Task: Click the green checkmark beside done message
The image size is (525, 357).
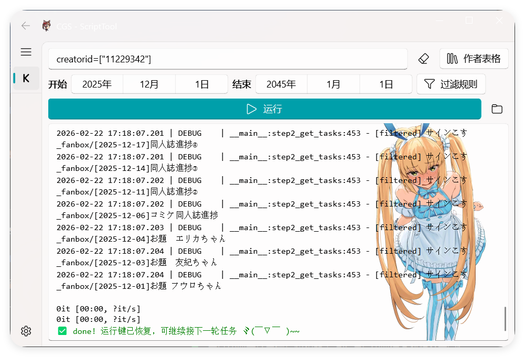Action: point(62,331)
